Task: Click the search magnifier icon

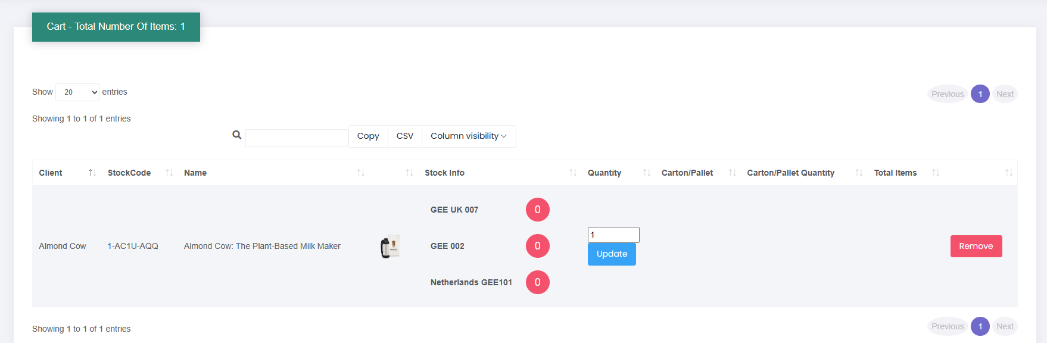Action: 237,135
